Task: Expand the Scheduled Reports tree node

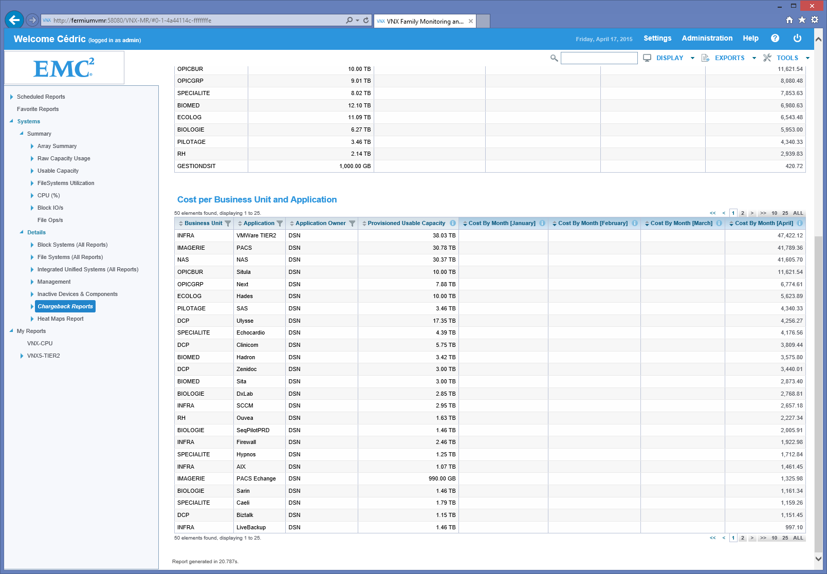Action: tap(12, 97)
